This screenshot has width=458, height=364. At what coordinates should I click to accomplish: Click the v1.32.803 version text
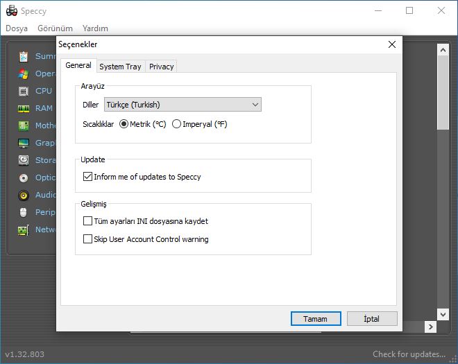tap(25, 354)
